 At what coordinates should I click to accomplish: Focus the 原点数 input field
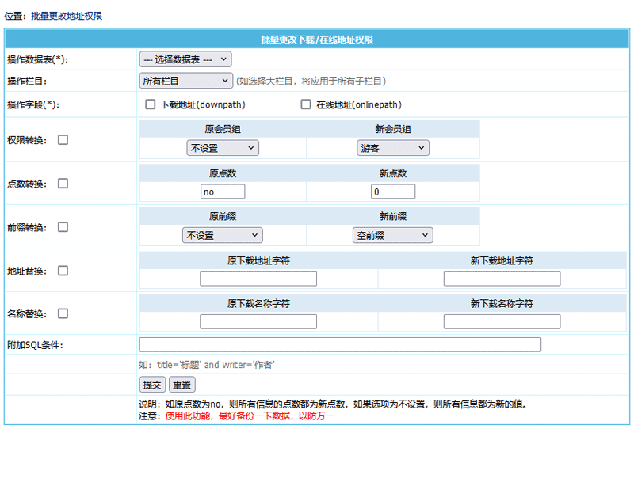(223, 192)
